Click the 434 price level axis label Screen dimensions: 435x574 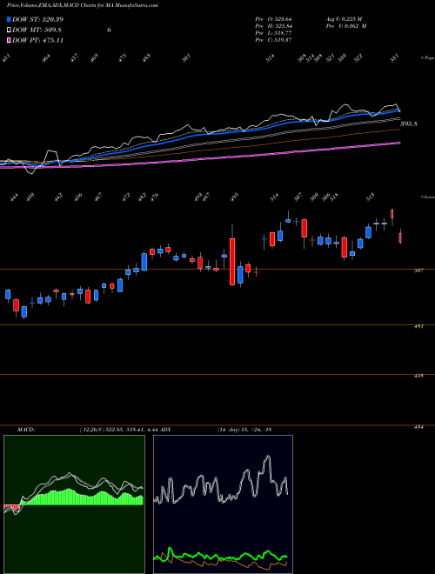[419, 426]
